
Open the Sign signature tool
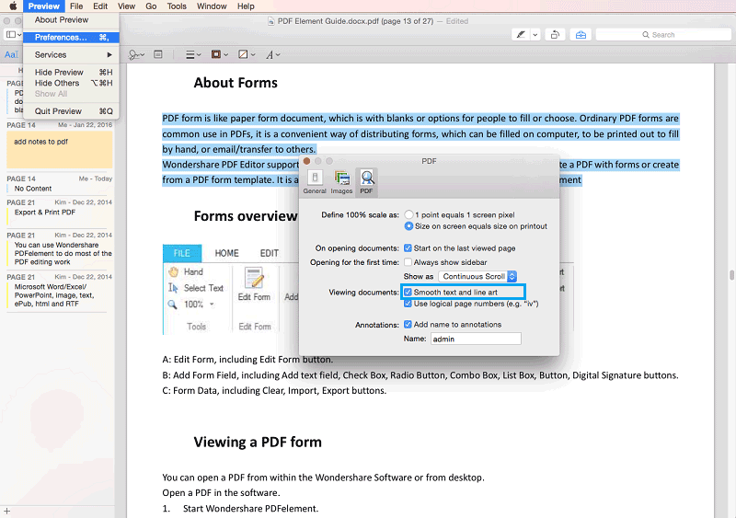(136, 55)
